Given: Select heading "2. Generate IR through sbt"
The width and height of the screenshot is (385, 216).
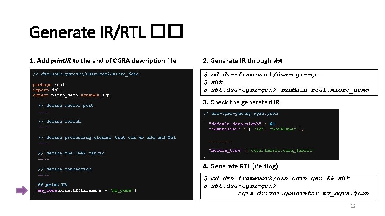Looking at the screenshot, I should click(243, 61).
